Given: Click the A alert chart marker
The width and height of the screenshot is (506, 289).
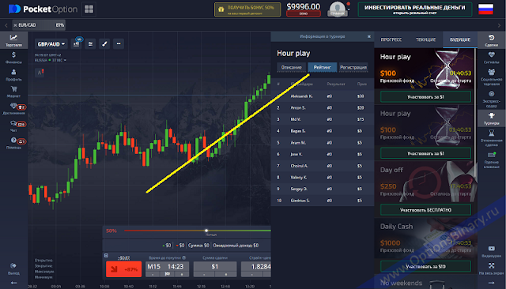Looking at the screenshot, I should pos(40,73).
